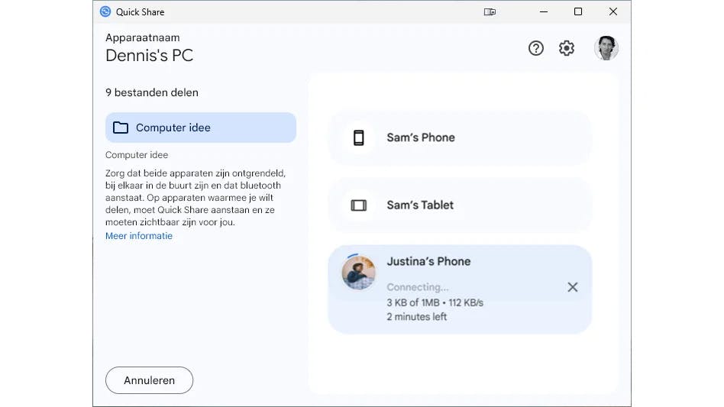The width and height of the screenshot is (724, 407).
Task: Click the '2 minutes left' text
Action: click(x=416, y=317)
